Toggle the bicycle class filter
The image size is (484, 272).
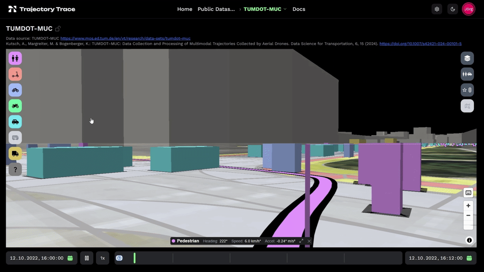point(15,90)
